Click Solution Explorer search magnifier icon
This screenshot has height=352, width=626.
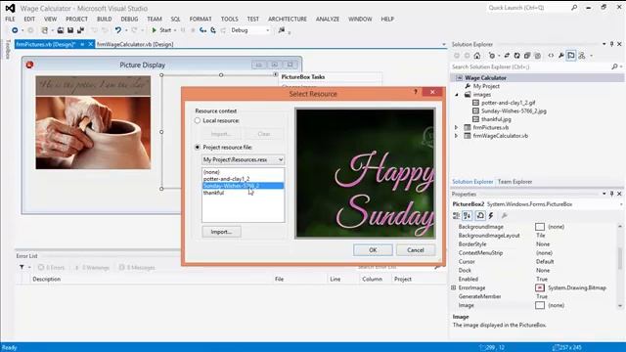(614, 66)
